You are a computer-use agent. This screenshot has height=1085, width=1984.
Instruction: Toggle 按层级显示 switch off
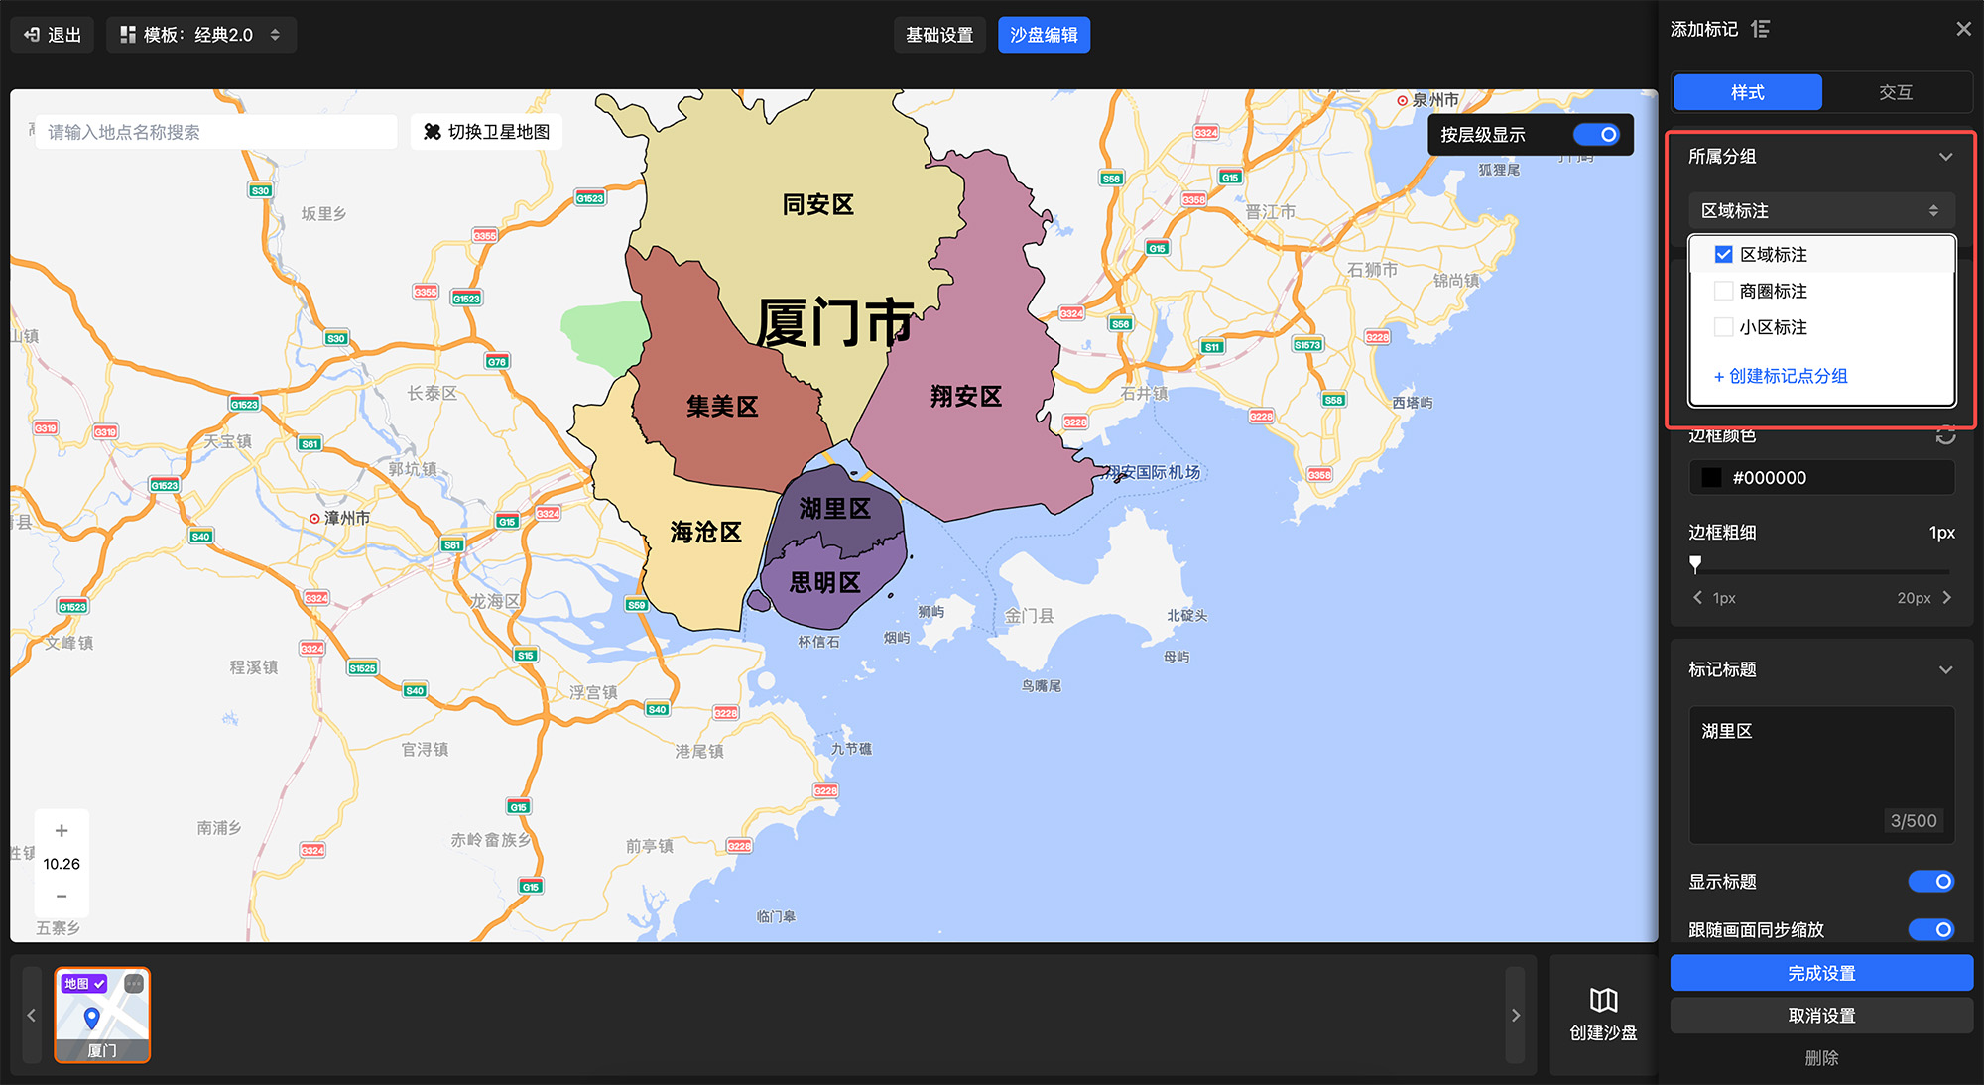1596,134
